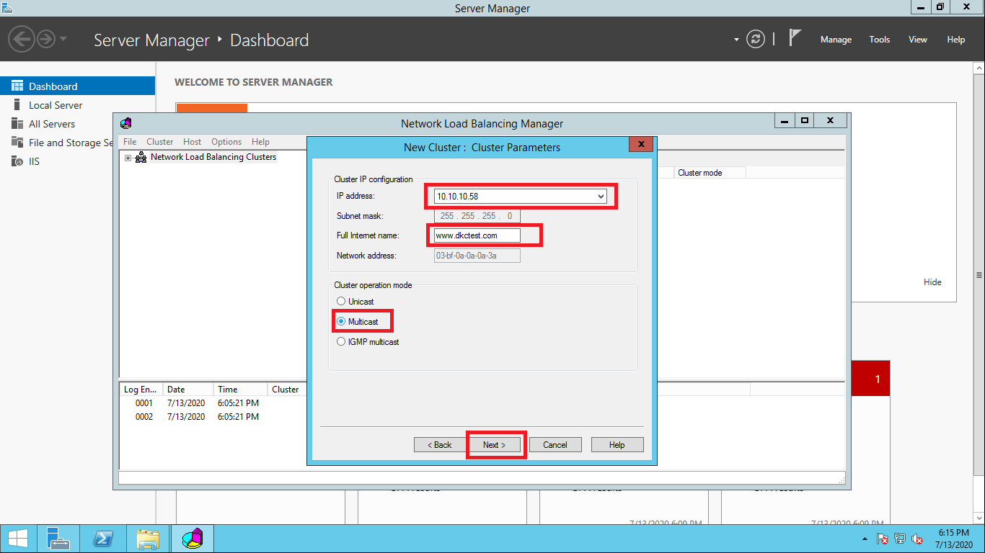Click the Help button in the wizard
Viewport: 985px width, 553px height.
click(x=617, y=445)
